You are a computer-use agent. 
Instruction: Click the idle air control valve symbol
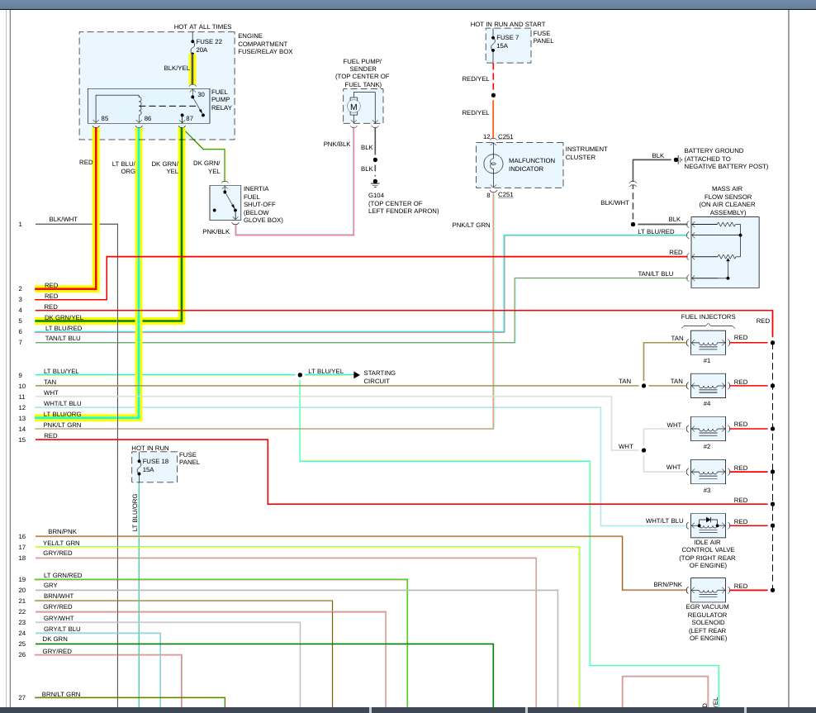click(708, 525)
